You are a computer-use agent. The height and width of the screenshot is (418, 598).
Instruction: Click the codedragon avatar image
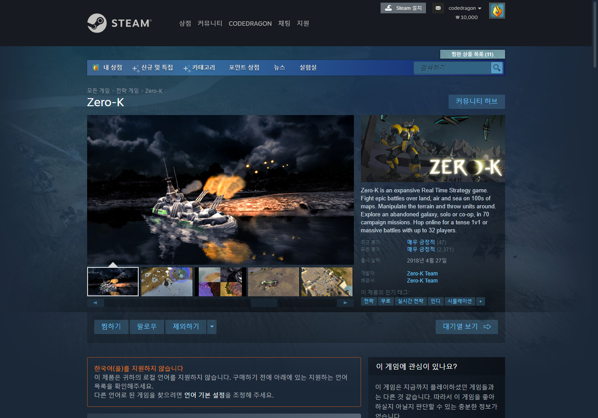[497, 11]
